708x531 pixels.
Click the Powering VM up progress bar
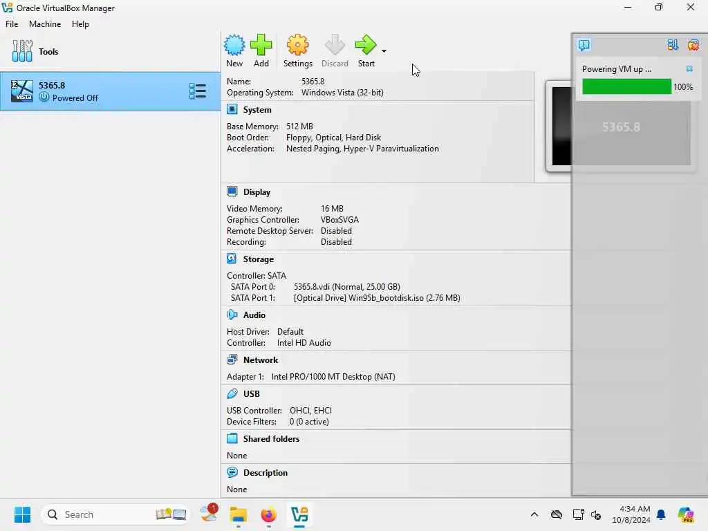[626, 86]
